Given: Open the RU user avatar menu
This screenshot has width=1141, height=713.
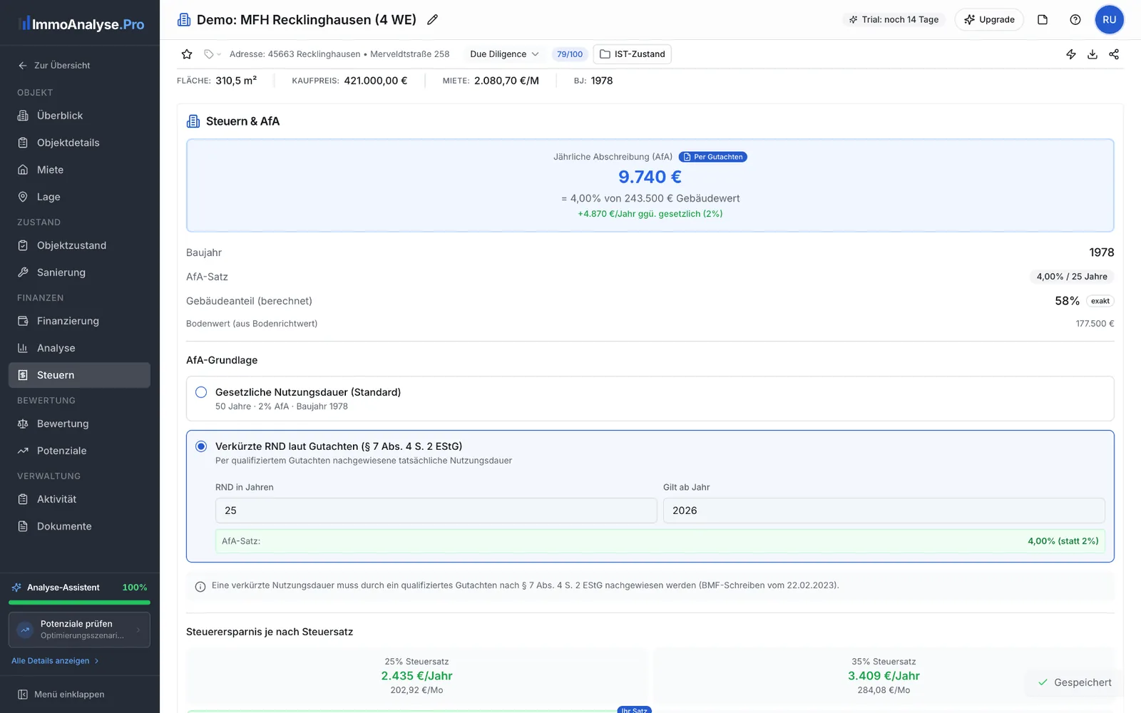Looking at the screenshot, I should point(1110,20).
